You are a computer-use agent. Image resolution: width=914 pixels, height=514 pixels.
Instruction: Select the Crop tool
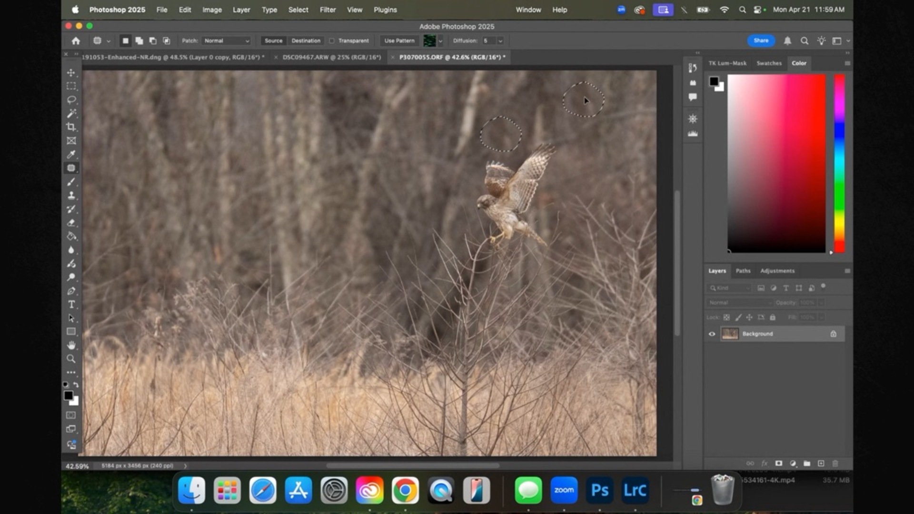[71, 127]
